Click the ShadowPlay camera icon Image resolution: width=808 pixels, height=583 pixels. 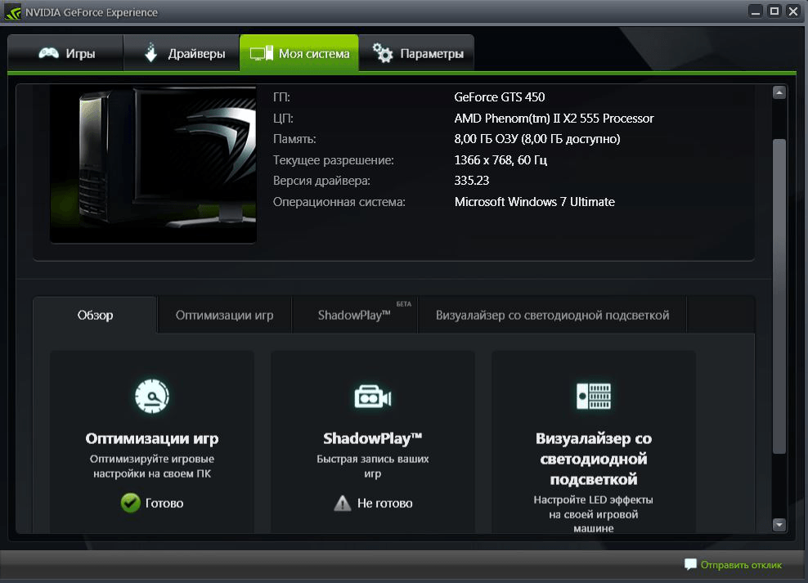(373, 397)
